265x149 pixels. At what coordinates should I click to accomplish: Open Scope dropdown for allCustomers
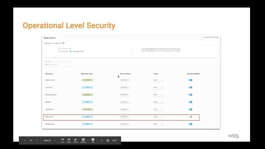[158, 124]
